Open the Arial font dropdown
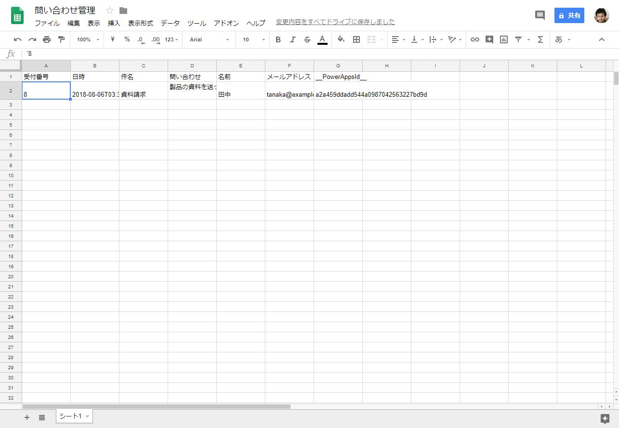Viewport: 619px width, 428px height. click(210, 39)
